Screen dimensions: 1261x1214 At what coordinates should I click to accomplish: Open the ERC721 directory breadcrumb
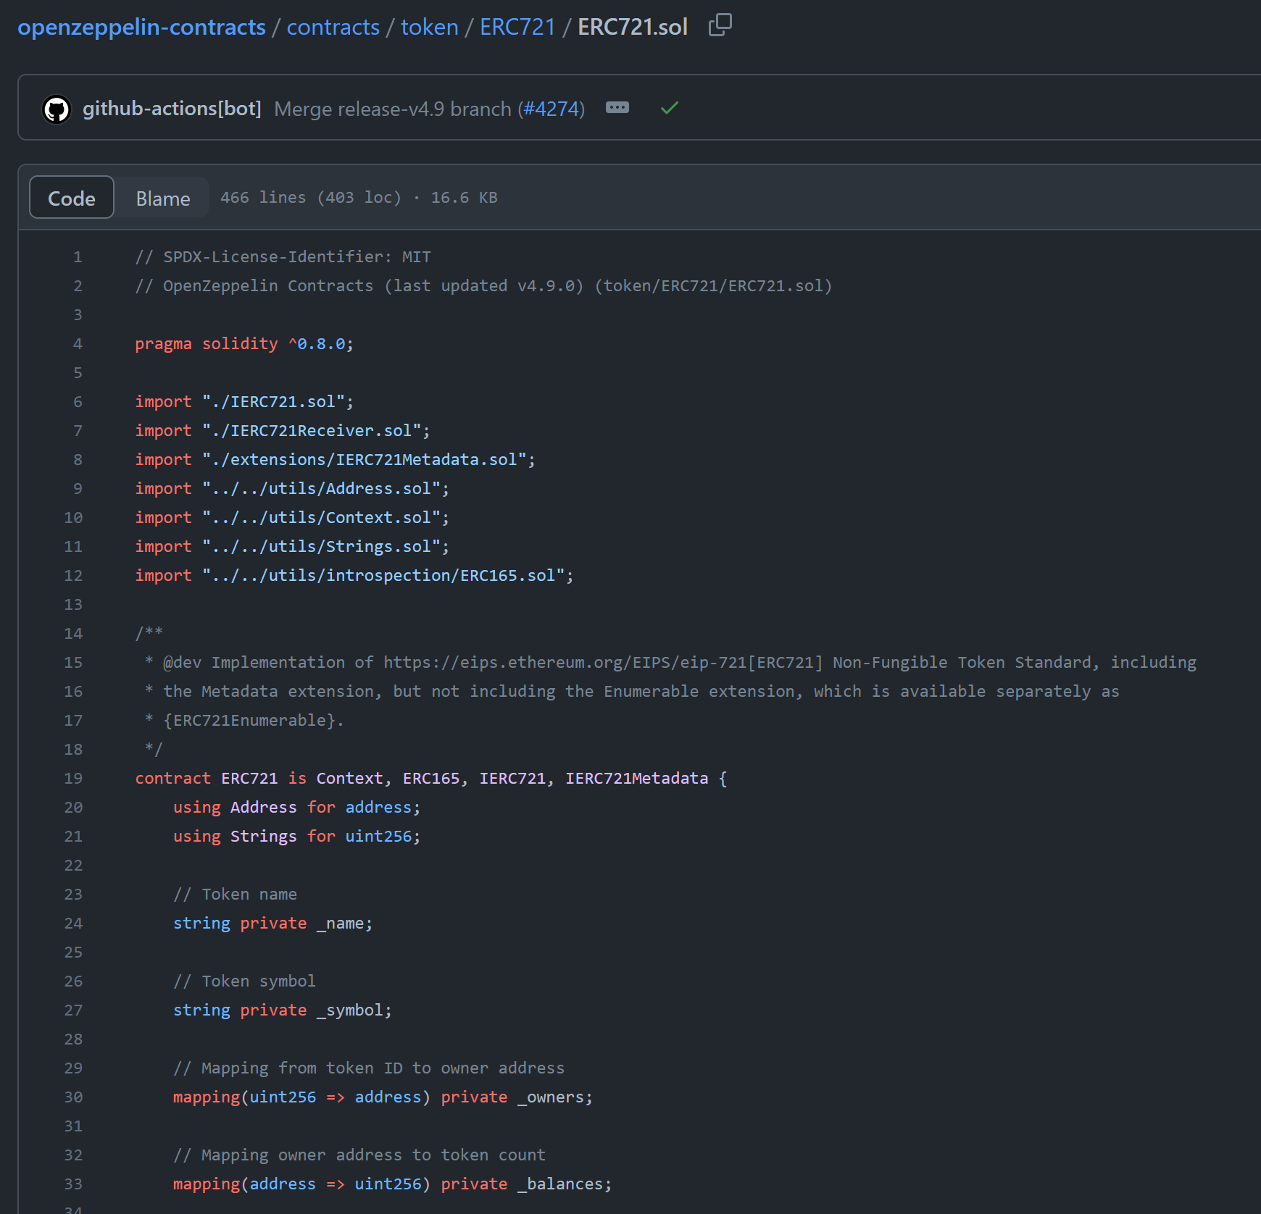[x=517, y=27]
